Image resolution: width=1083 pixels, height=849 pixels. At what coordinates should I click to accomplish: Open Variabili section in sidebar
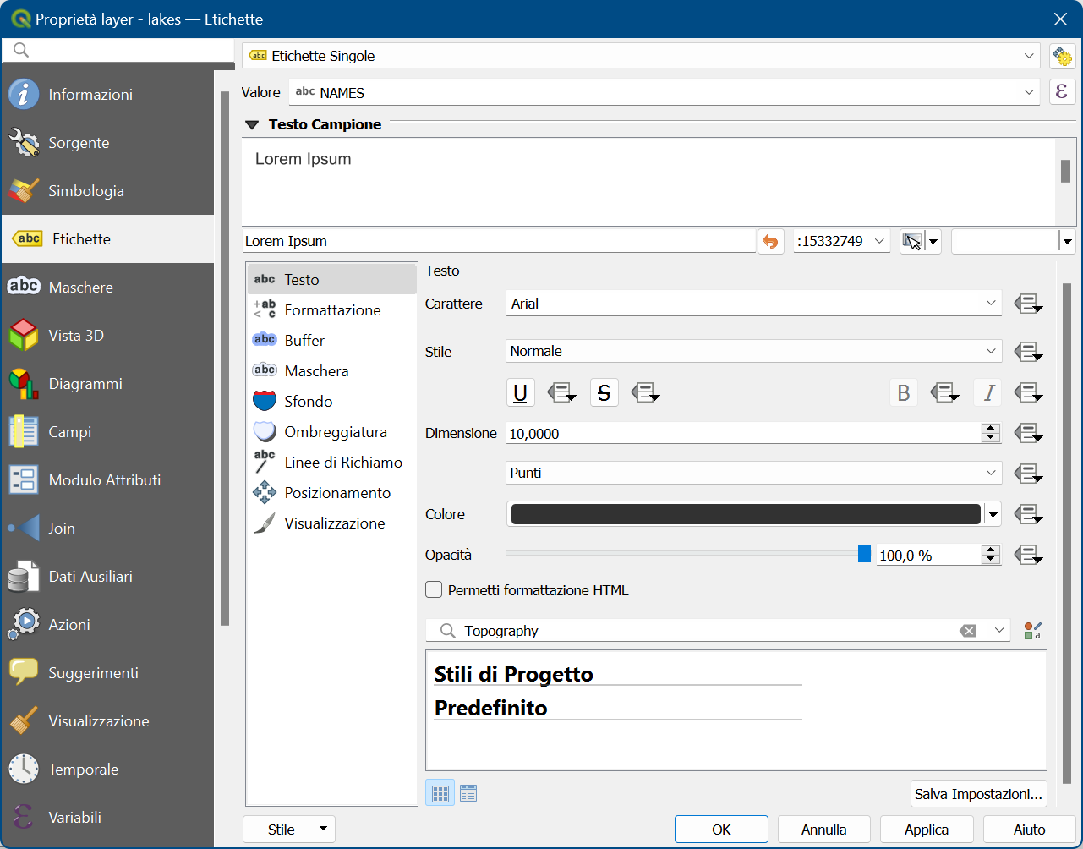point(107,818)
